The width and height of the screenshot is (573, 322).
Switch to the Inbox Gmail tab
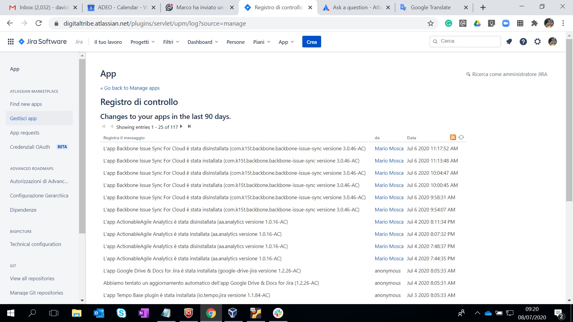coord(43,7)
